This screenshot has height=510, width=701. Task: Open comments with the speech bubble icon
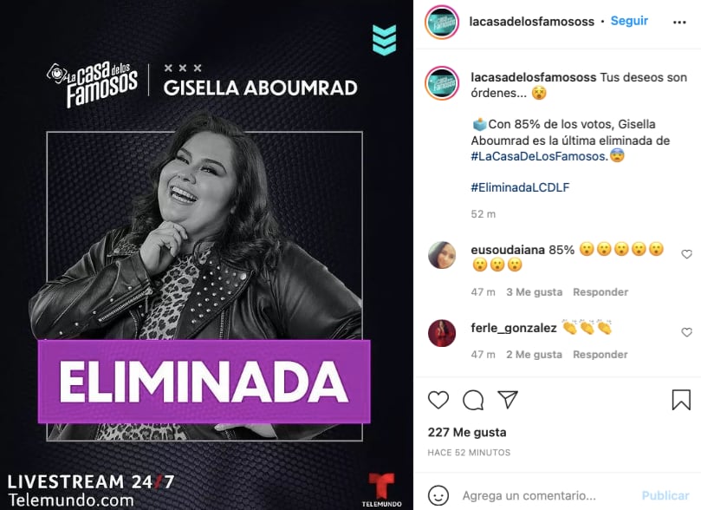pos(473,400)
